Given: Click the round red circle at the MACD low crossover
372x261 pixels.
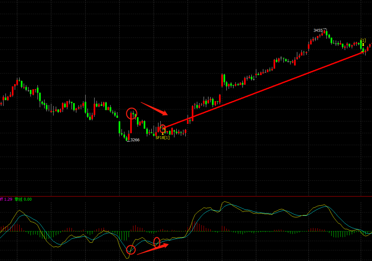Looking at the screenshot, I should point(131,250).
